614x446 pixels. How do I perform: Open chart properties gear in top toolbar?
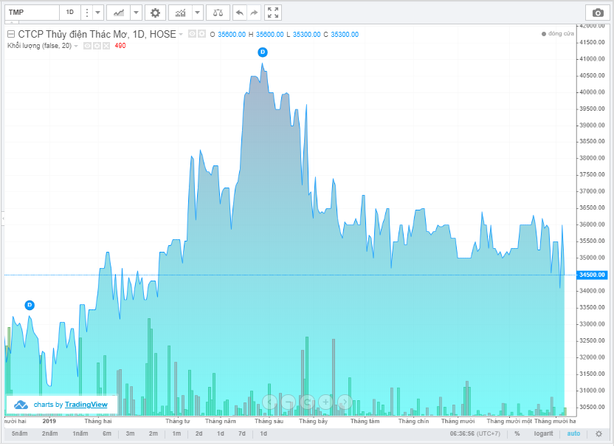155,13
